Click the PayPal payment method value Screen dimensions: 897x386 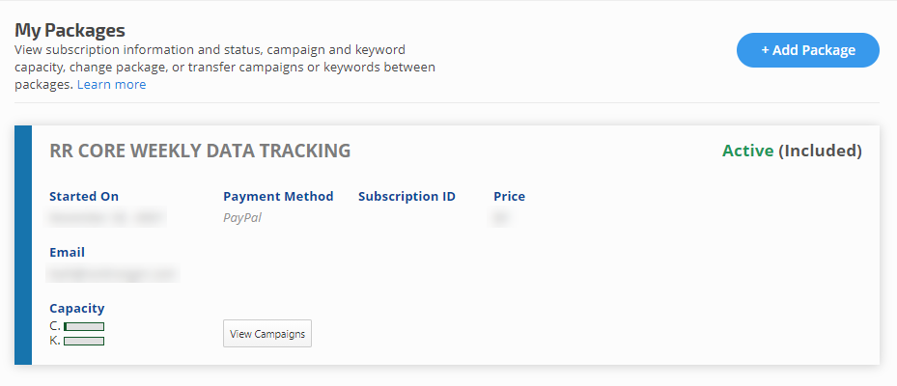(x=242, y=218)
